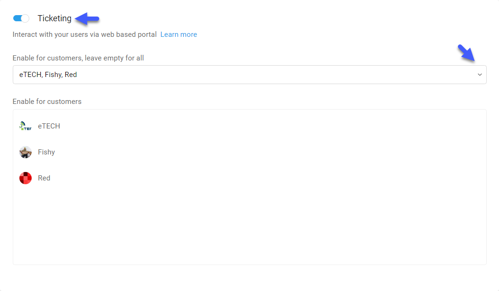Select the eTECH customer name
Viewport: 499px width, 291px height.
point(49,126)
